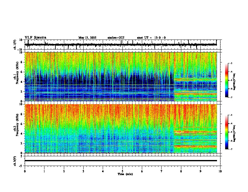Click time axis tick label "7"
This screenshot has height=192, width=248.
(x=162, y=171)
